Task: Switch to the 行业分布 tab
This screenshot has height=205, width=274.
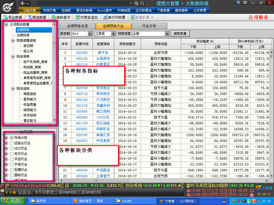Action: pos(149,26)
